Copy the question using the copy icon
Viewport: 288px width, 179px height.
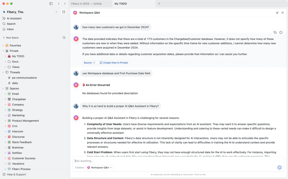275,32
